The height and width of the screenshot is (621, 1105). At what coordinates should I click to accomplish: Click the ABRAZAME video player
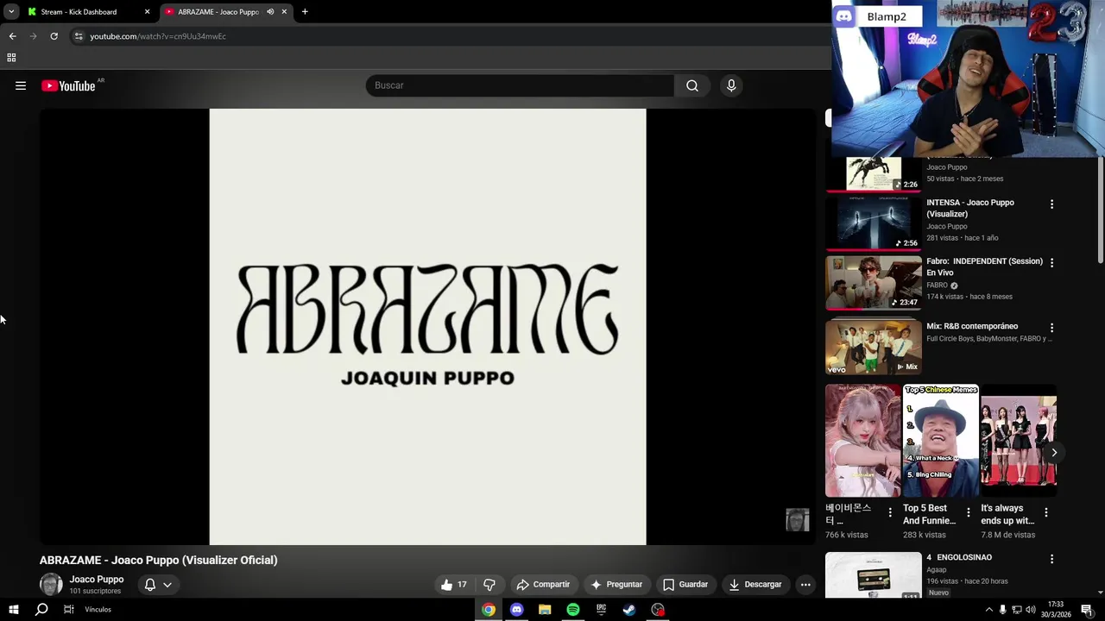tap(427, 327)
